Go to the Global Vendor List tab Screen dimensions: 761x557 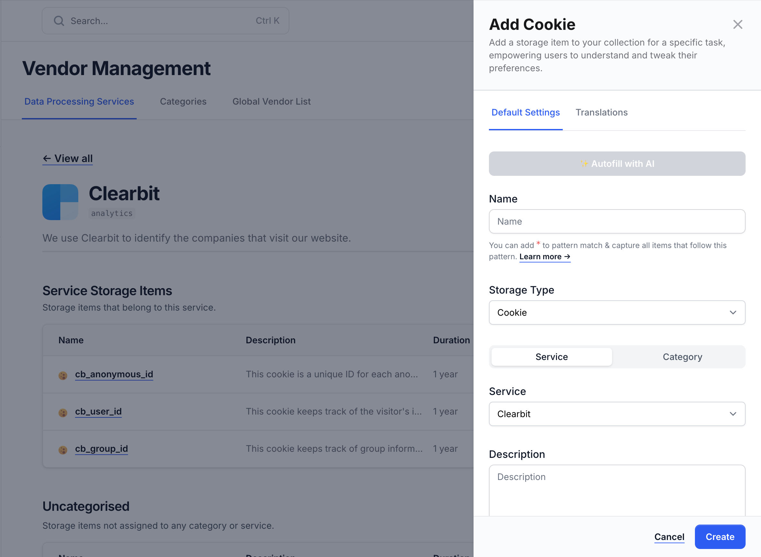pyautogui.click(x=271, y=101)
